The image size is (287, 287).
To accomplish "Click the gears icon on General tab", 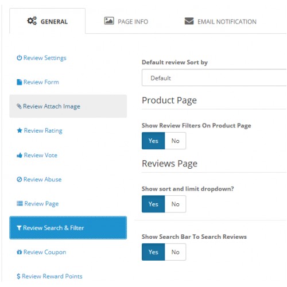I will (x=32, y=21).
